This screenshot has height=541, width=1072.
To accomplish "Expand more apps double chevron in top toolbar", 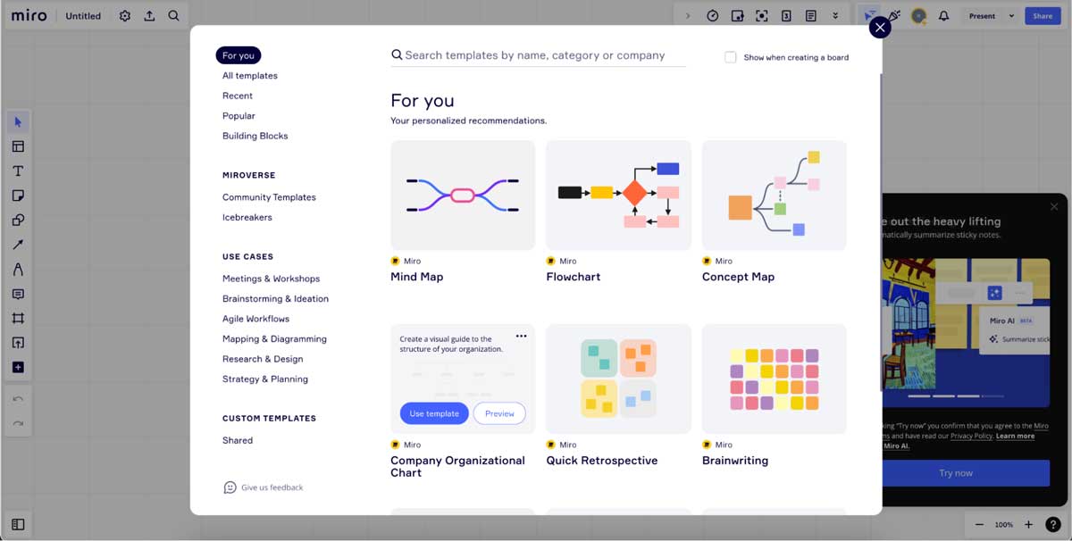I will pos(835,16).
